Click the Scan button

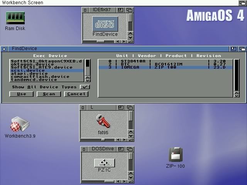click(x=49, y=94)
